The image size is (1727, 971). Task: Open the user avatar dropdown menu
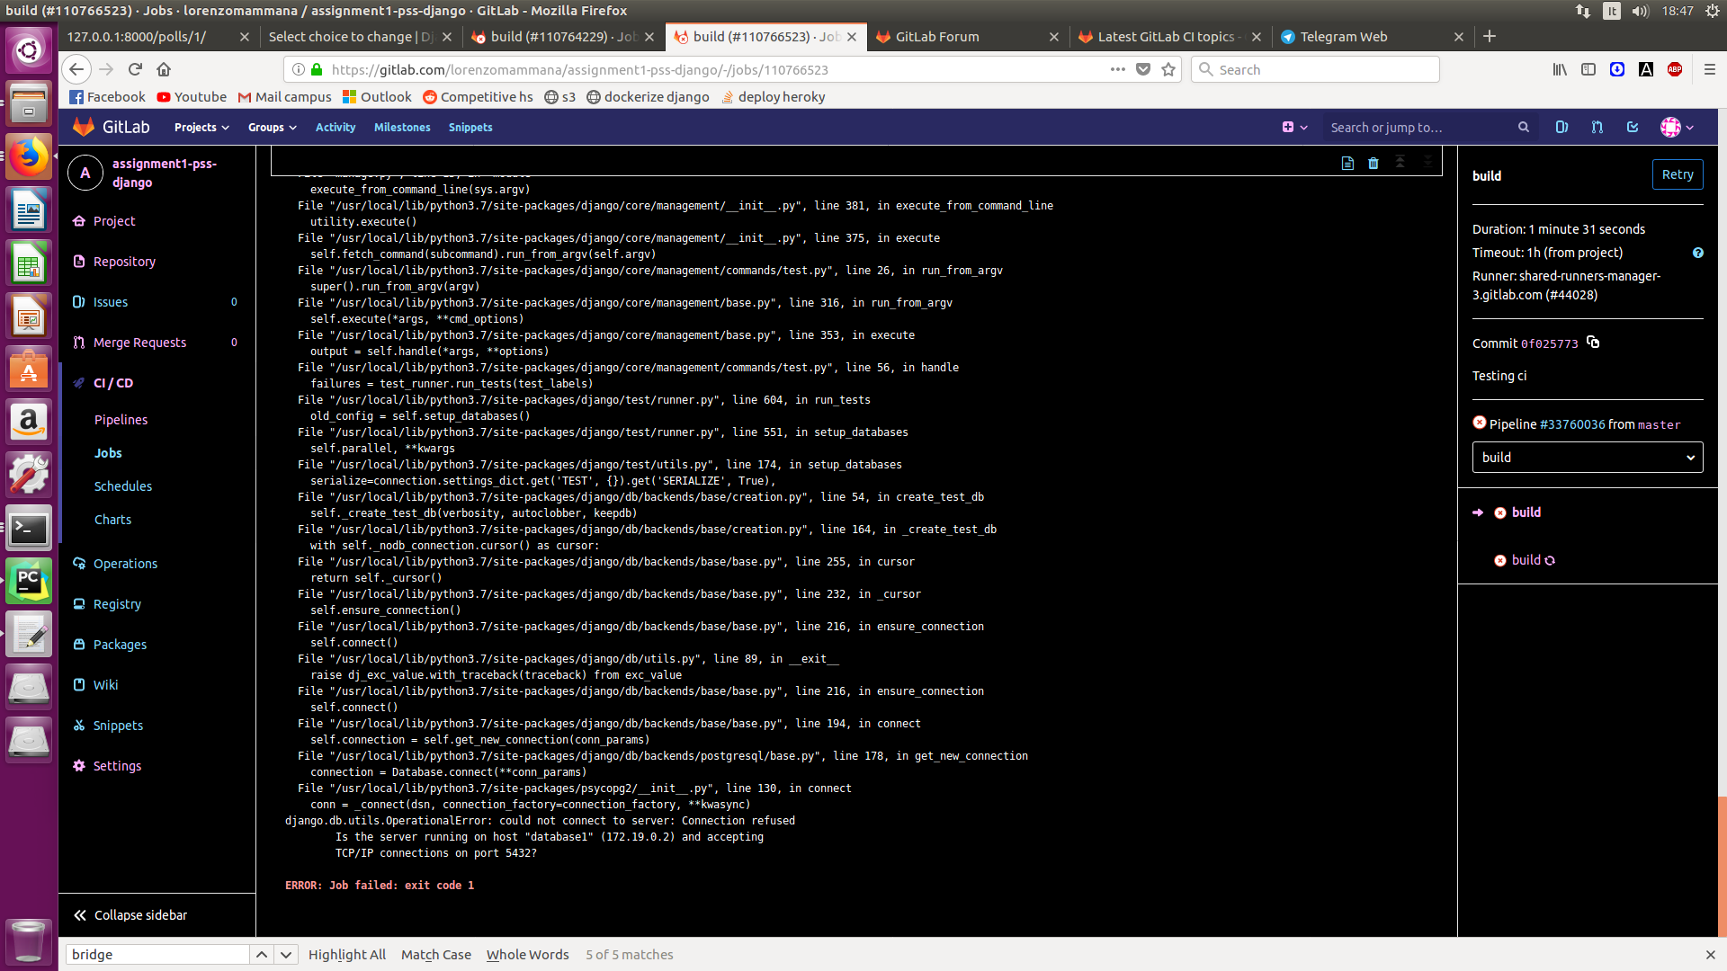point(1677,127)
